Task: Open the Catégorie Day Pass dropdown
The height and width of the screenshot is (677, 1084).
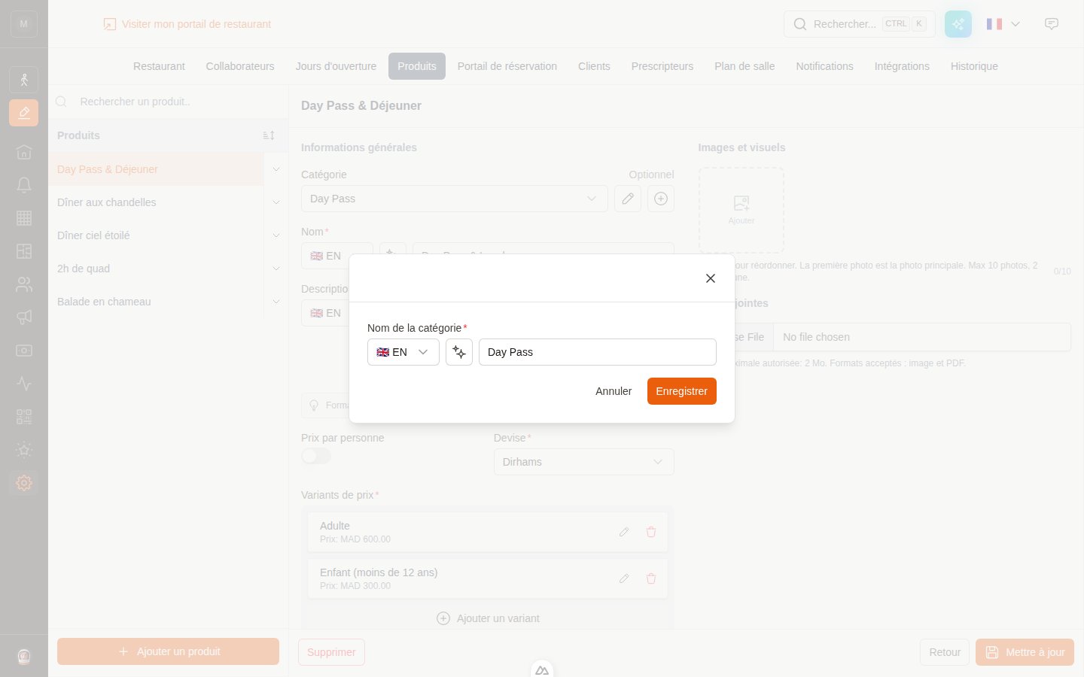Action: (455, 199)
